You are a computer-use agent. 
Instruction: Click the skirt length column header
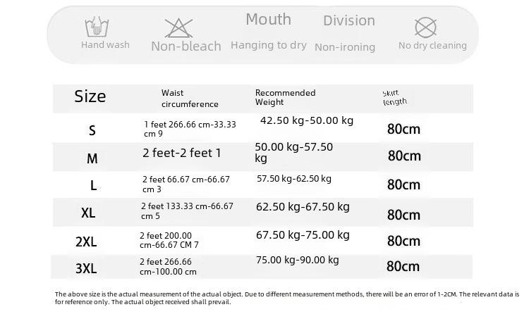(395, 98)
